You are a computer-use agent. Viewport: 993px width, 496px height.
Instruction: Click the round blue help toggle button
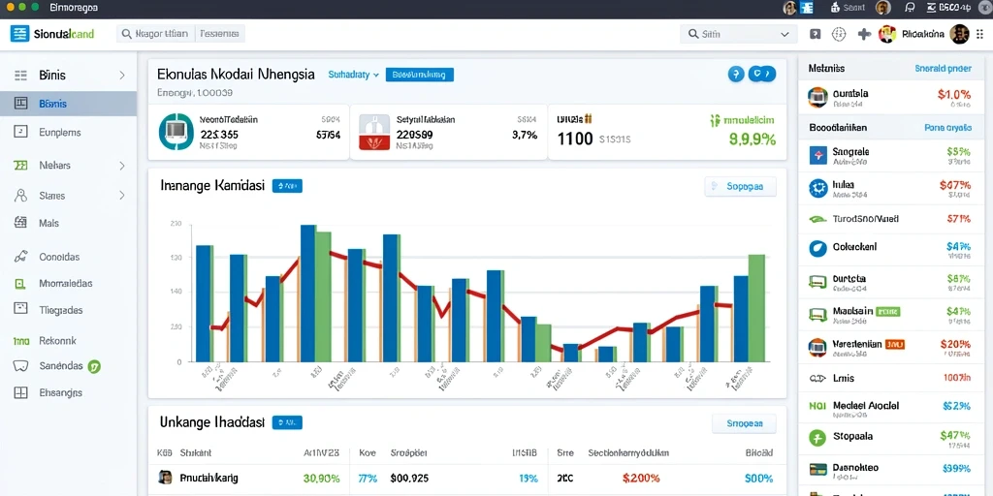(x=735, y=74)
